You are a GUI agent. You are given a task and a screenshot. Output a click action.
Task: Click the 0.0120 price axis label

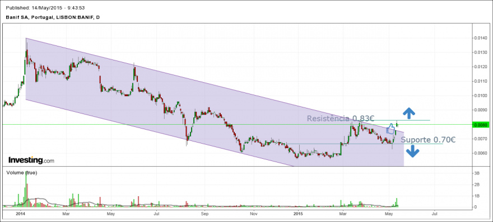pos(481,67)
